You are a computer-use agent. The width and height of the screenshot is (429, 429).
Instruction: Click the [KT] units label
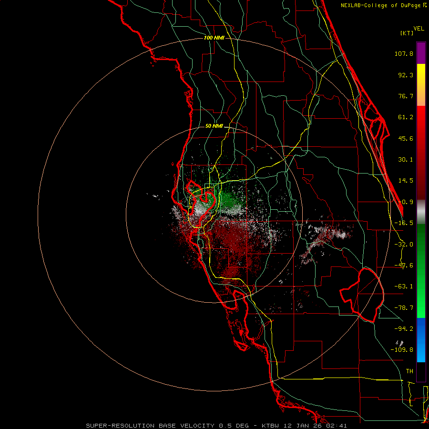(x=407, y=33)
